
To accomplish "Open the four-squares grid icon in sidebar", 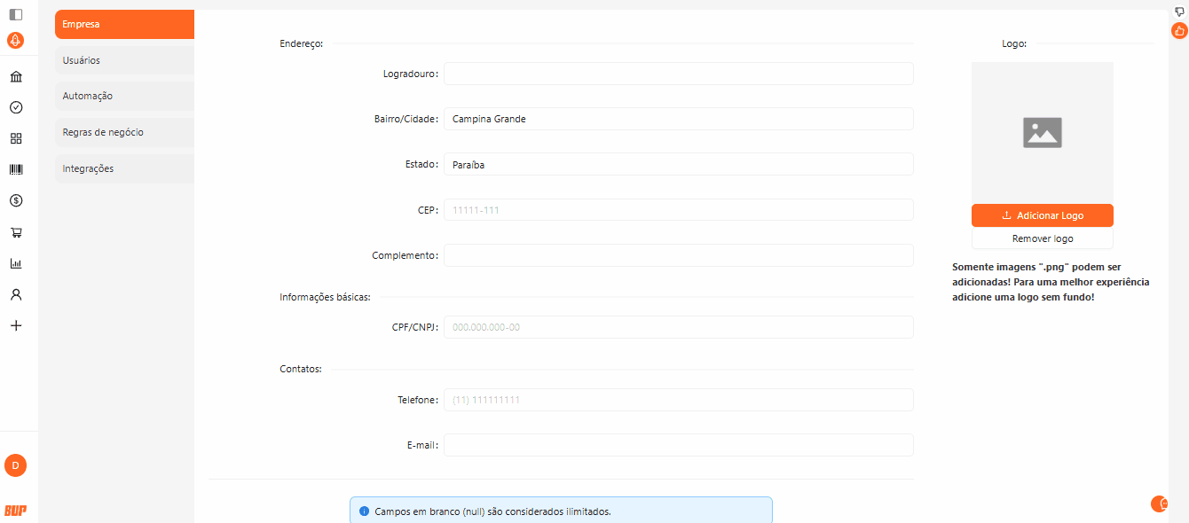I will click(x=15, y=138).
